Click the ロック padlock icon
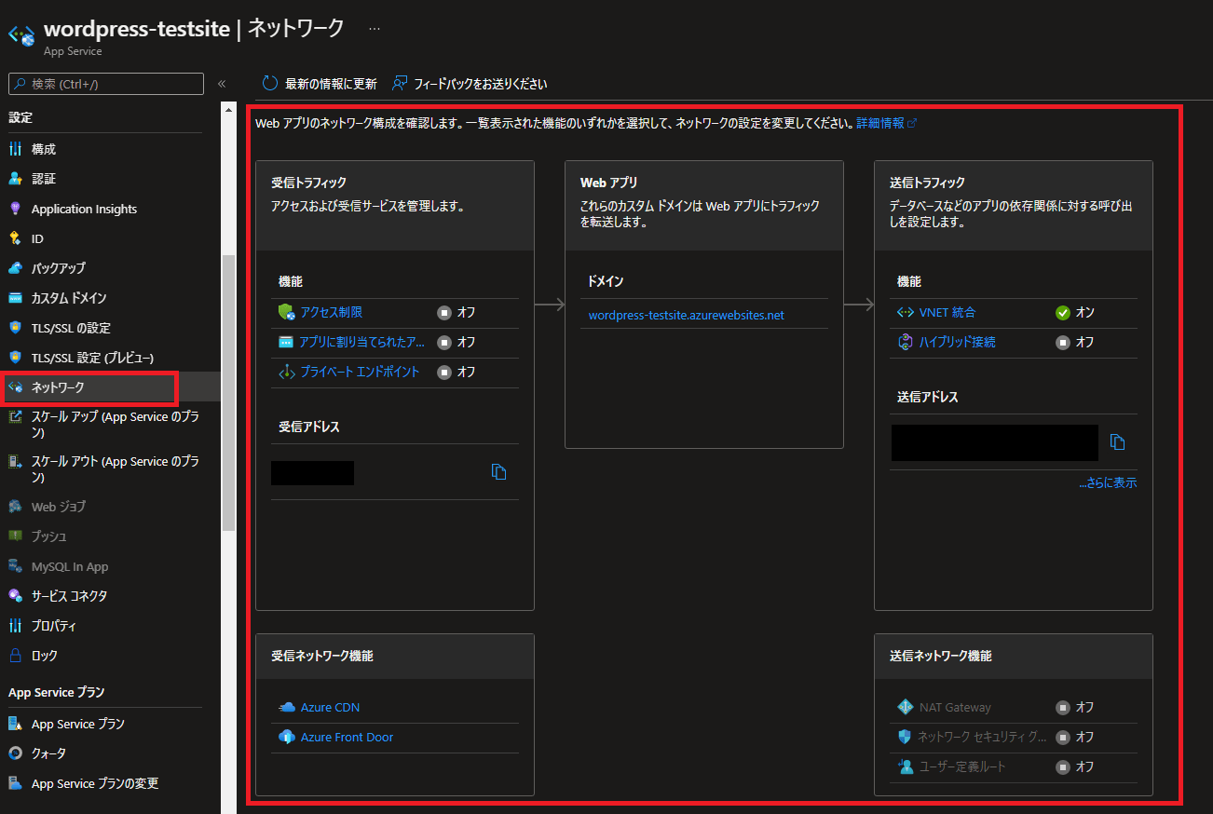This screenshot has width=1213, height=814. (x=15, y=656)
